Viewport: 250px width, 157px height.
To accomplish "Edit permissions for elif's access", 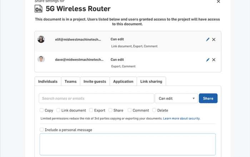I will click(207, 40).
